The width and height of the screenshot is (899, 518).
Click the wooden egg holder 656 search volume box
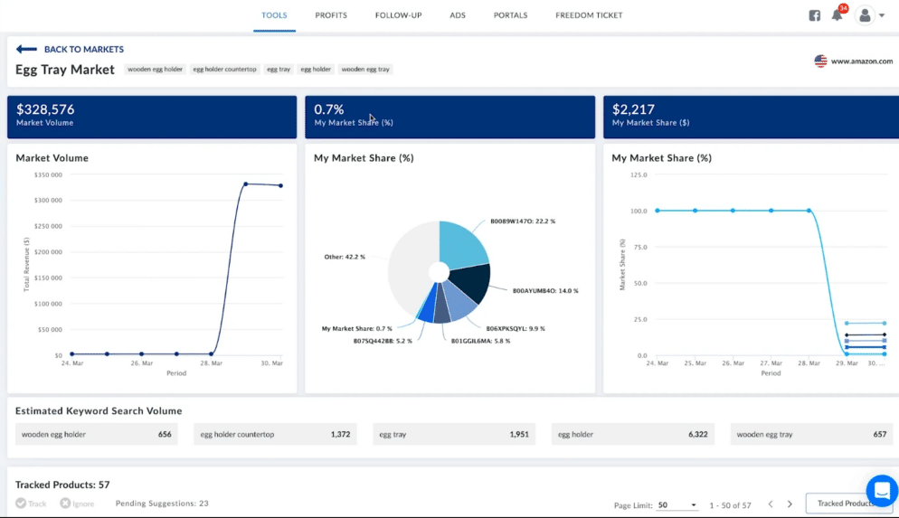coord(96,434)
